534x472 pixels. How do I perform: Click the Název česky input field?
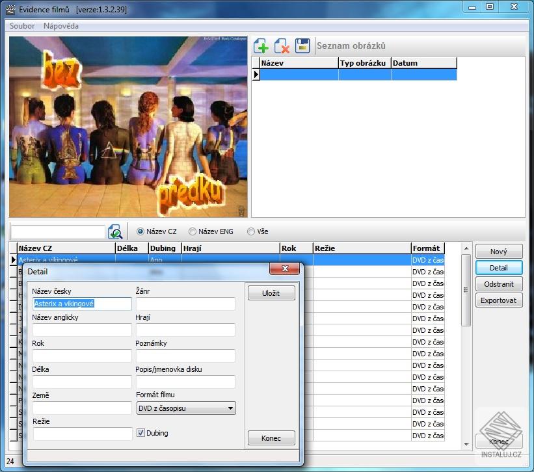82,304
